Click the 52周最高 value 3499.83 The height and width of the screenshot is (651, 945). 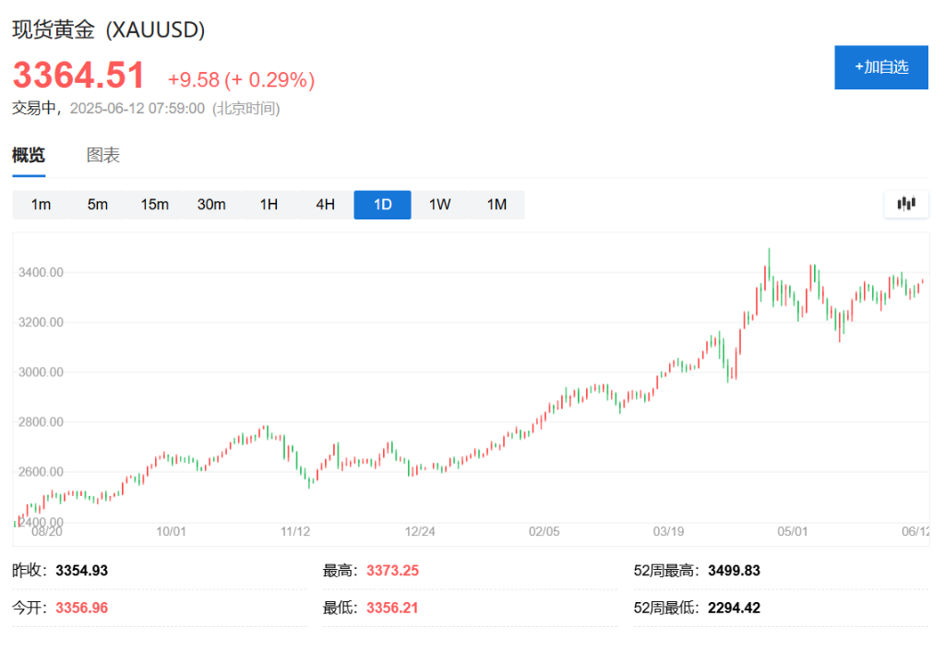pos(734,570)
